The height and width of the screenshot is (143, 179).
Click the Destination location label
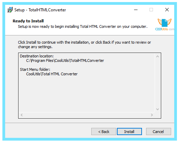coord(37,56)
